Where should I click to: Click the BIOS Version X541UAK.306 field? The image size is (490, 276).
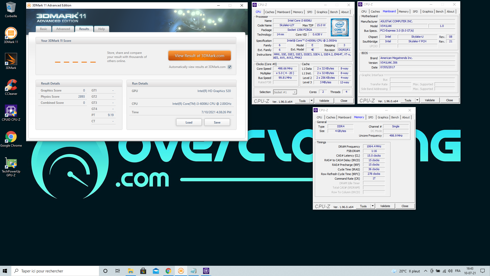(417, 63)
